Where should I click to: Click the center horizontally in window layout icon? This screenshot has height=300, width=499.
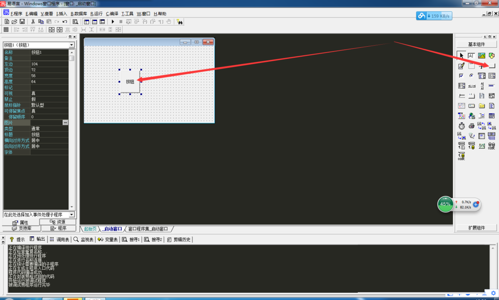51,29
